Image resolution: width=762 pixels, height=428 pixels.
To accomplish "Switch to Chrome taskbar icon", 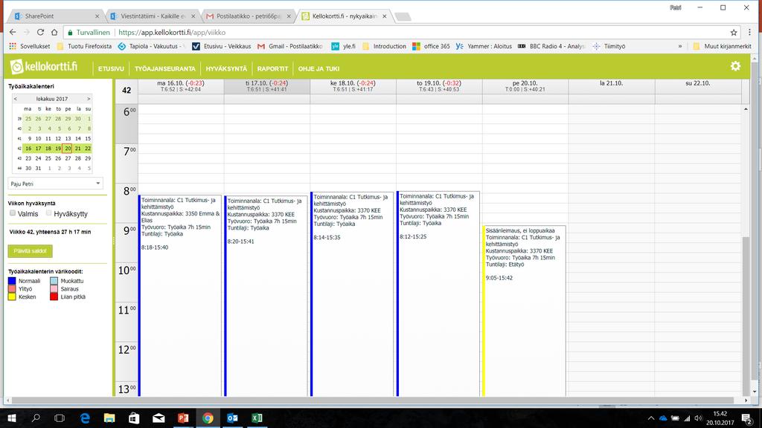I will click(208, 418).
